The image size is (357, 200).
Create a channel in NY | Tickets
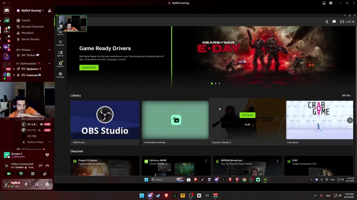(49, 50)
